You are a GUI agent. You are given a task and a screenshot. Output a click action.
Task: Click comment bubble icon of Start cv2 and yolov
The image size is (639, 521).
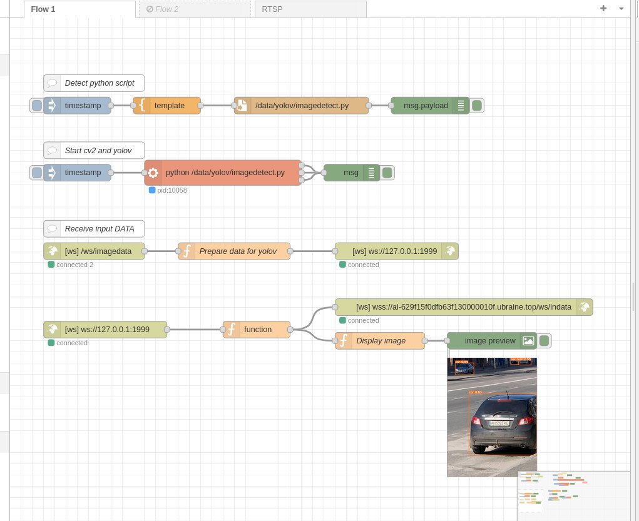pos(52,150)
